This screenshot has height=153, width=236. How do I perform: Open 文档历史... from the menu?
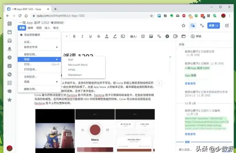click(x=39, y=77)
